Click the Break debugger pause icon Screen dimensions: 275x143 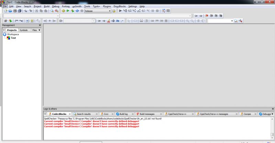153,11
